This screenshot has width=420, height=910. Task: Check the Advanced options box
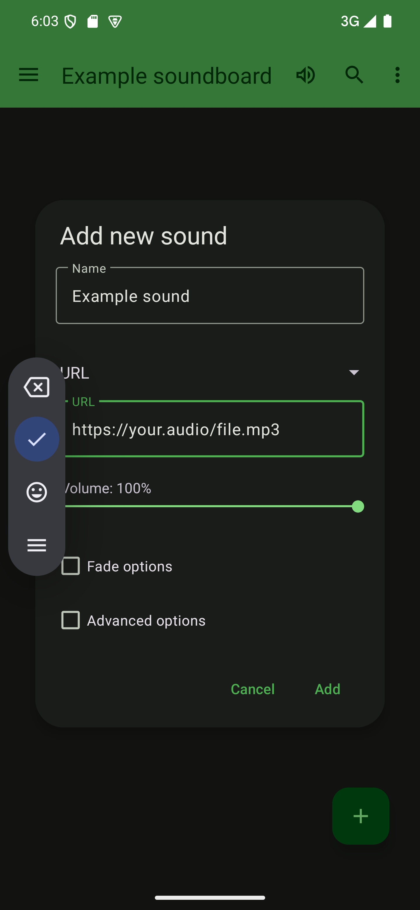pyautogui.click(x=71, y=620)
